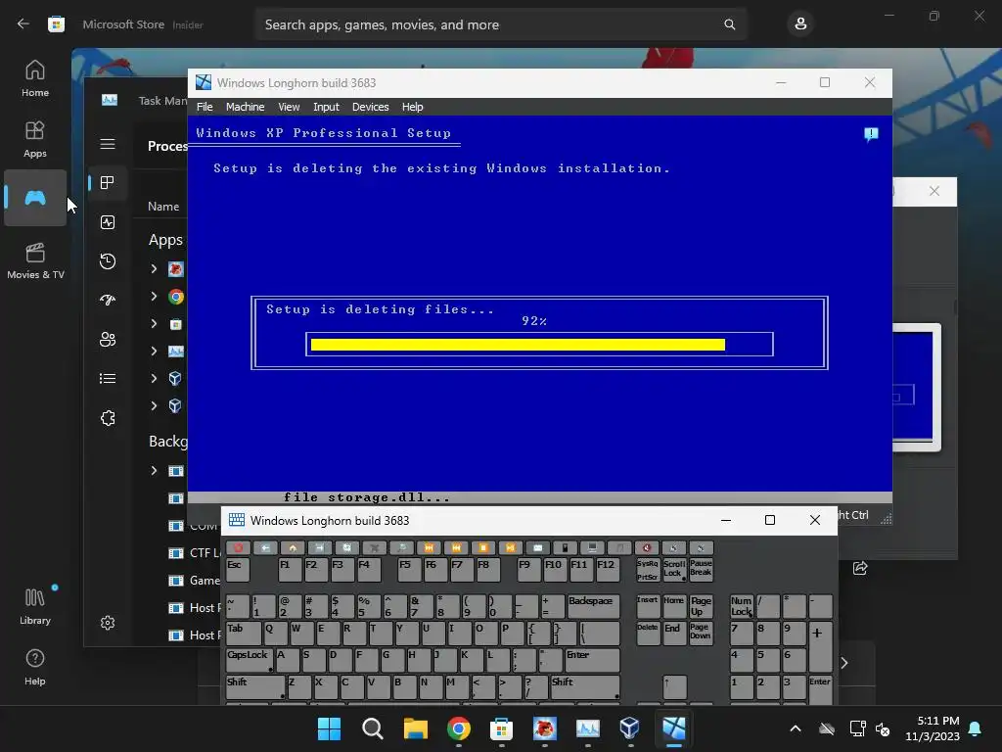The width and height of the screenshot is (1002, 752).
Task: Click Esc key on soft keyboard
Action: (238, 570)
